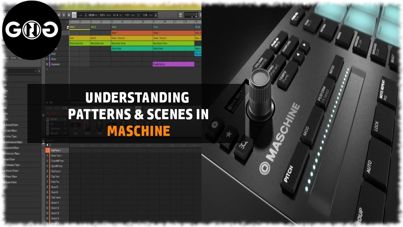403x227 pixels.
Task: Select the purple Freaky Synths pattern
Action: pos(173,64)
